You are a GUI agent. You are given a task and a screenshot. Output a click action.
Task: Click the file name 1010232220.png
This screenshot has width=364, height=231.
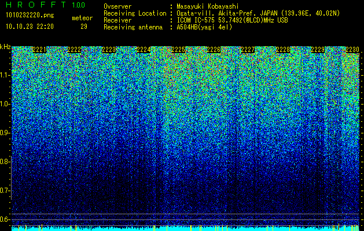coord(30,16)
